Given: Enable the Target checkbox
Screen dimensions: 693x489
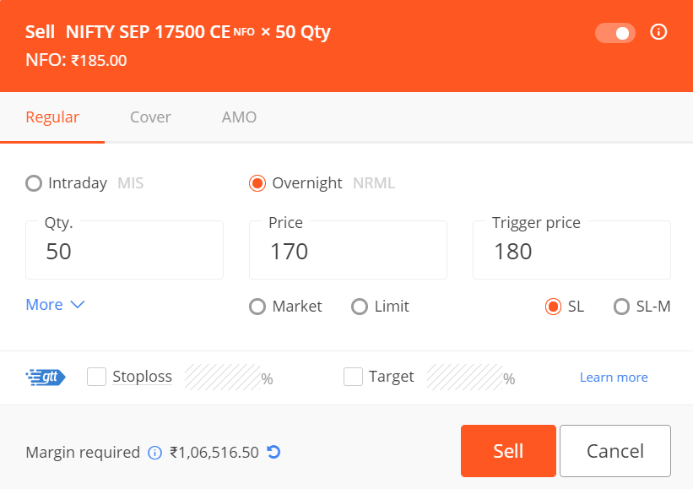Looking at the screenshot, I should click(x=353, y=377).
